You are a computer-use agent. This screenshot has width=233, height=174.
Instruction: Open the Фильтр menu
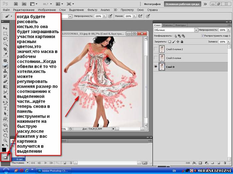pyautogui.click(x=92, y=10)
